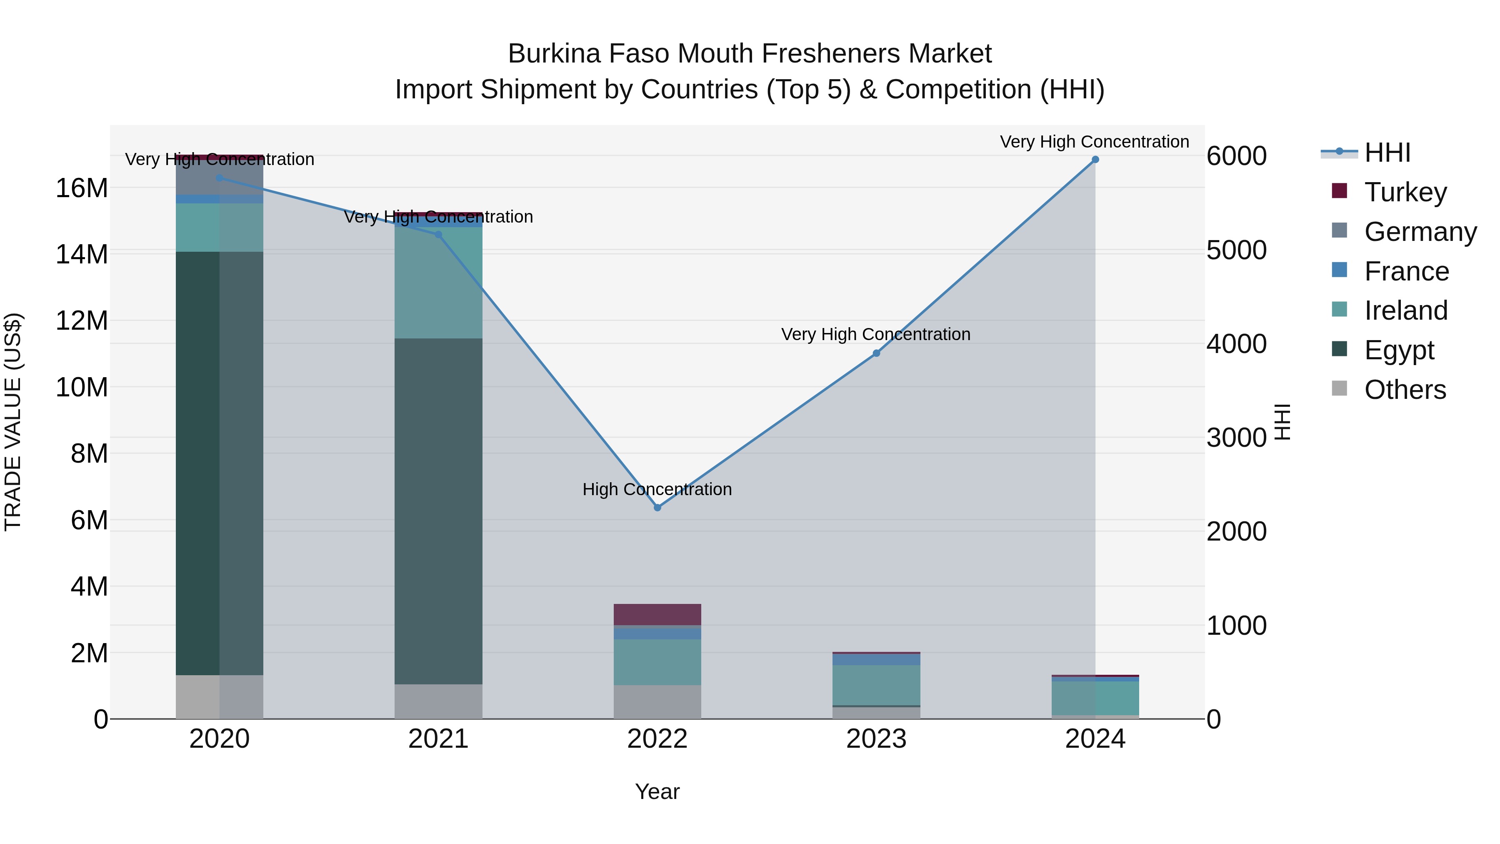Click the HHI data point for 2024
1500x844 pixels.
click(x=1095, y=160)
